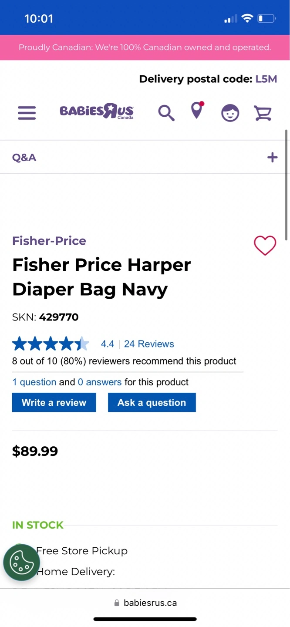Click the star rating display
Image resolution: width=290 pixels, height=627 pixels.
51,344
